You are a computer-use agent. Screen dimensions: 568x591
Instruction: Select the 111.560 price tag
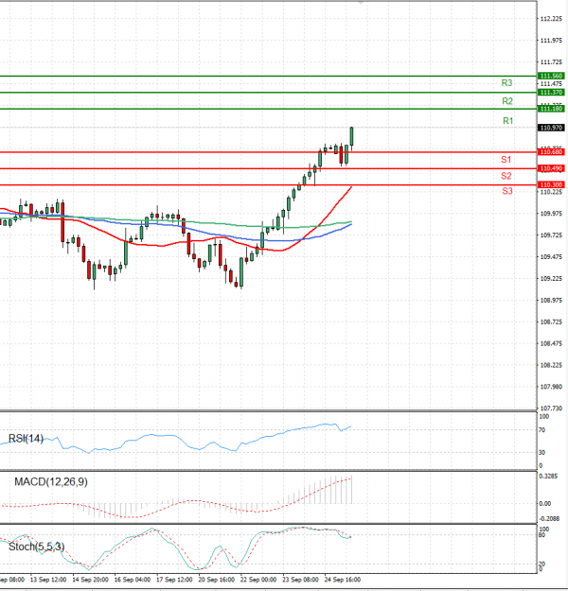point(551,76)
